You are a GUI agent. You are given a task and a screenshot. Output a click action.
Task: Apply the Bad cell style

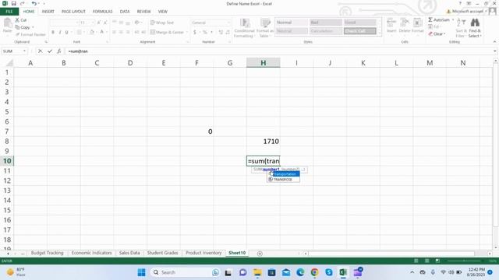[x=326, y=23]
